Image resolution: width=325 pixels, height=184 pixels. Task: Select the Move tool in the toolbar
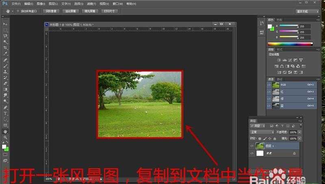pos(6,24)
